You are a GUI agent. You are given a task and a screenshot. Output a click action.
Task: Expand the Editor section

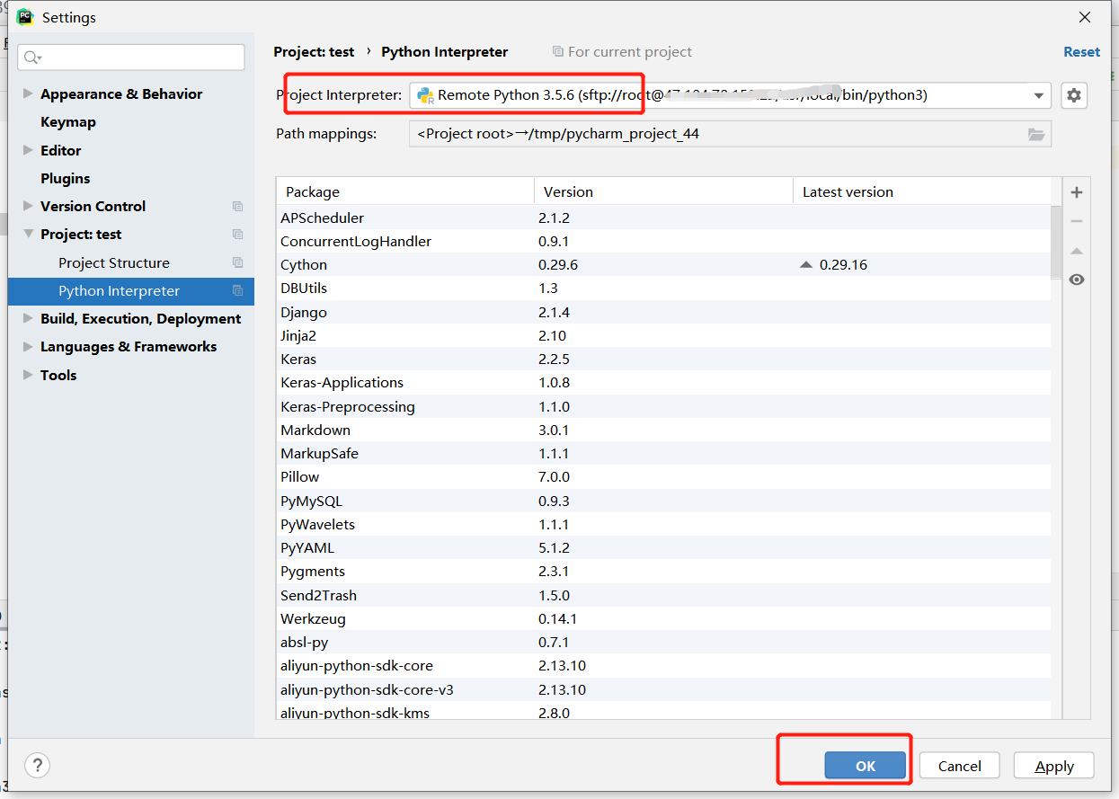pyautogui.click(x=28, y=150)
